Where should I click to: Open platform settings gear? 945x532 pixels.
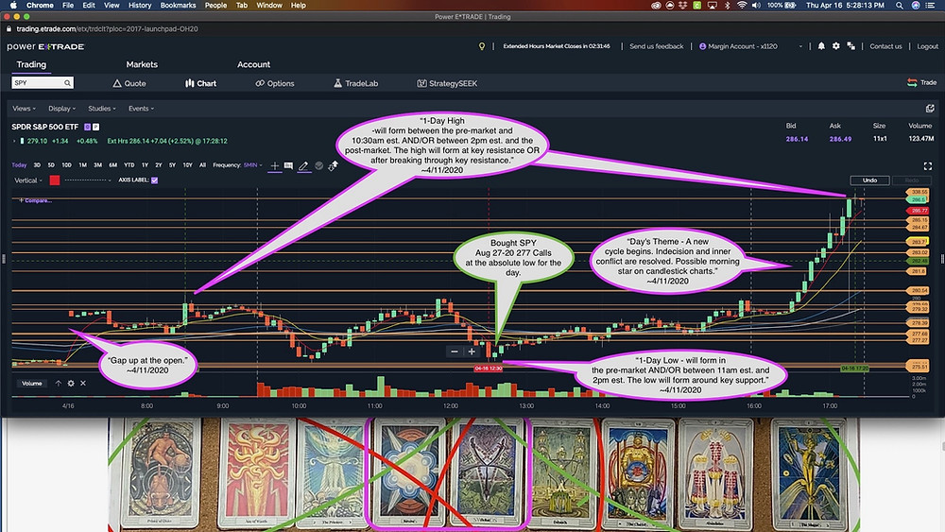(x=836, y=45)
